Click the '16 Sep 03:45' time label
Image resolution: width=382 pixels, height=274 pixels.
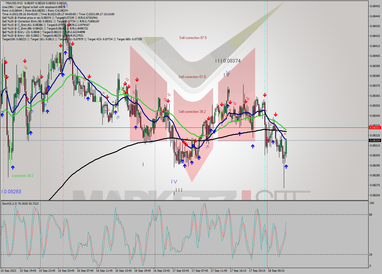click(x=66, y=270)
